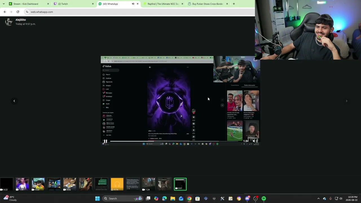
Task: Open the wrench tools app in taskbar
Action: coord(222,198)
